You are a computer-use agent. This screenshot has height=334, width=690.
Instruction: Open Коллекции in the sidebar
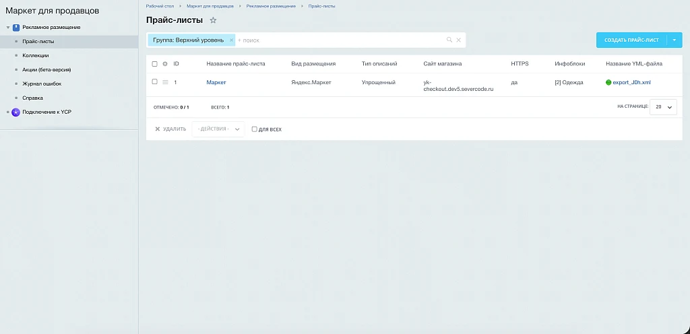(x=36, y=56)
